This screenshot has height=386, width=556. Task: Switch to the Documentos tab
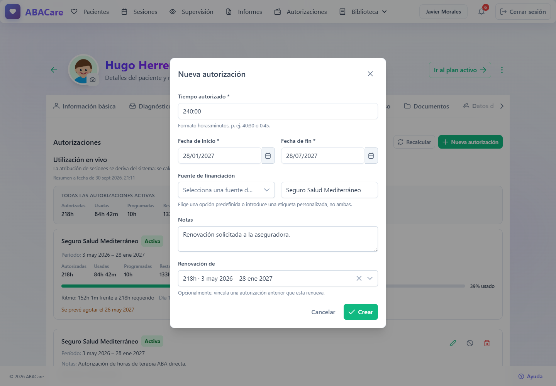coord(427,106)
